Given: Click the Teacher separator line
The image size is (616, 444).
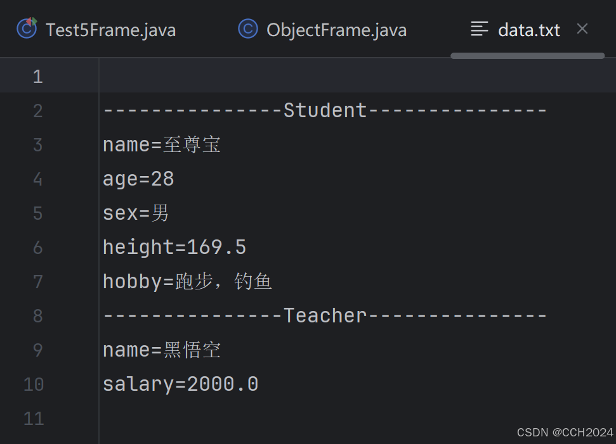Looking at the screenshot, I should [x=325, y=316].
